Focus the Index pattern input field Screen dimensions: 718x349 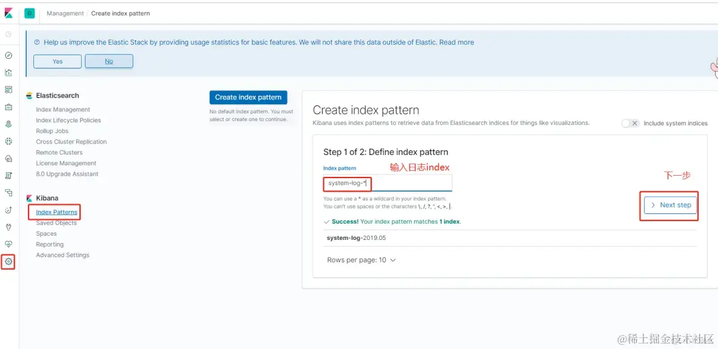tap(388, 183)
